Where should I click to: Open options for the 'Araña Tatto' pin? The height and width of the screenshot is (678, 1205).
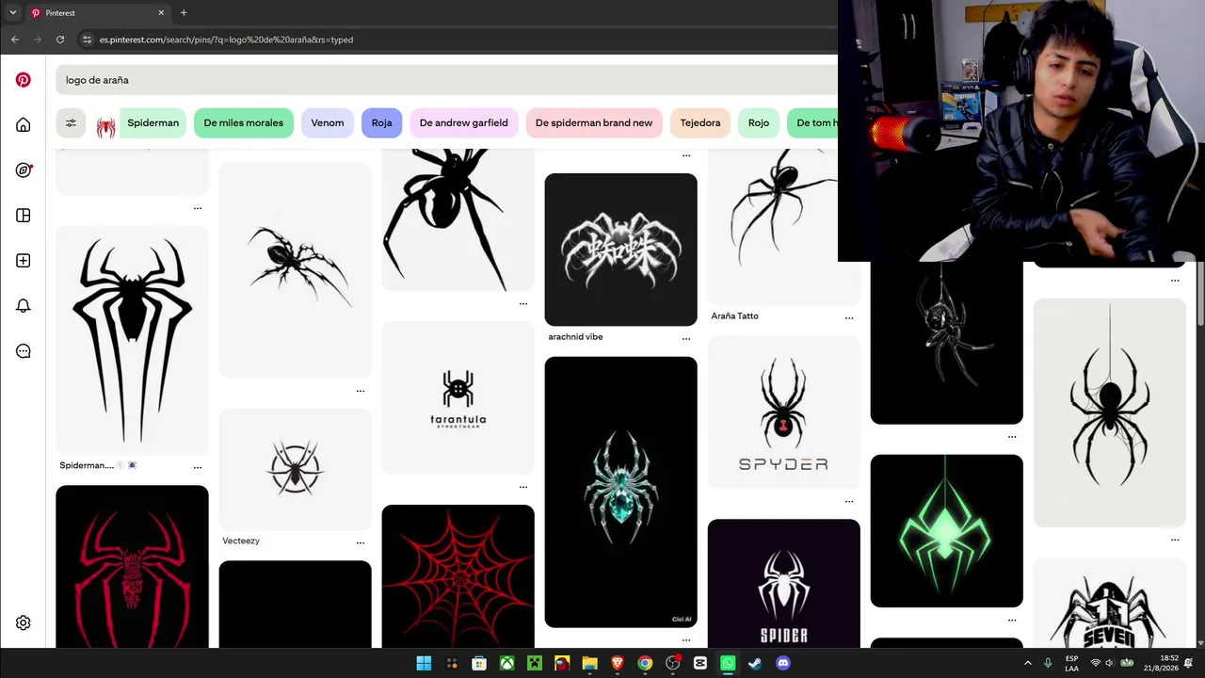pos(849,317)
